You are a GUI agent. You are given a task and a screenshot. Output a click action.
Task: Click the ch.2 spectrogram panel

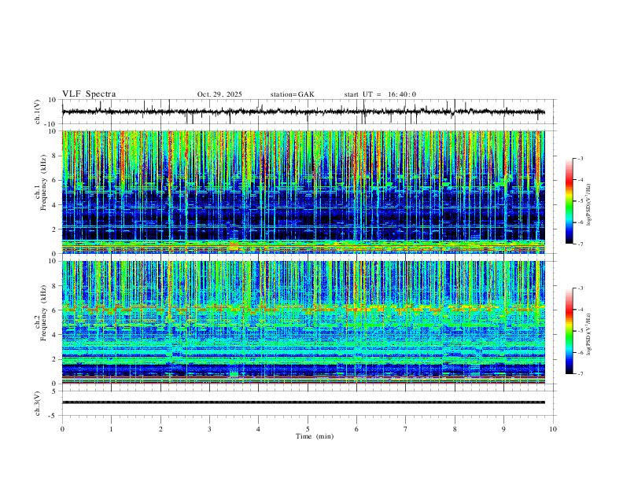[x=303, y=322]
